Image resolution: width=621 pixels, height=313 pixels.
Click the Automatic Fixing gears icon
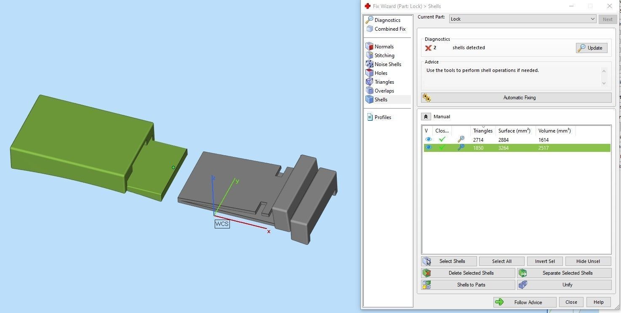[x=426, y=98]
